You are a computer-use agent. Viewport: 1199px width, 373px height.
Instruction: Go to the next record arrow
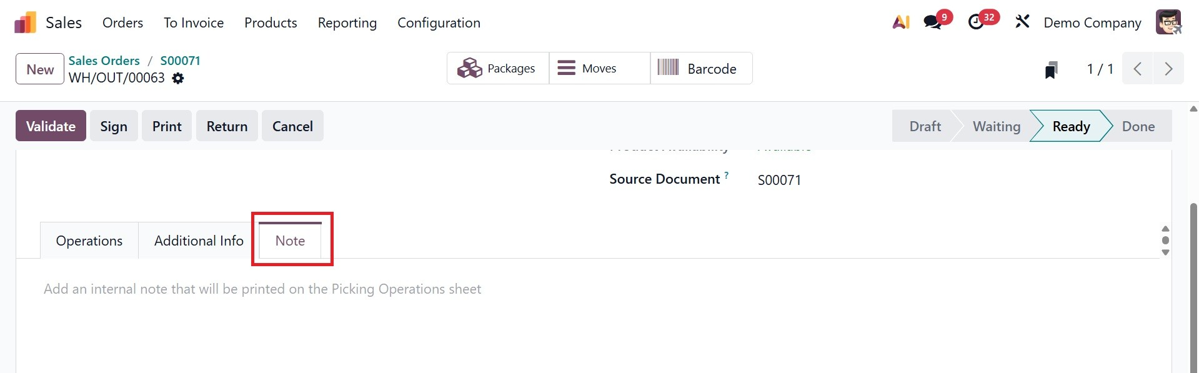pyautogui.click(x=1168, y=69)
